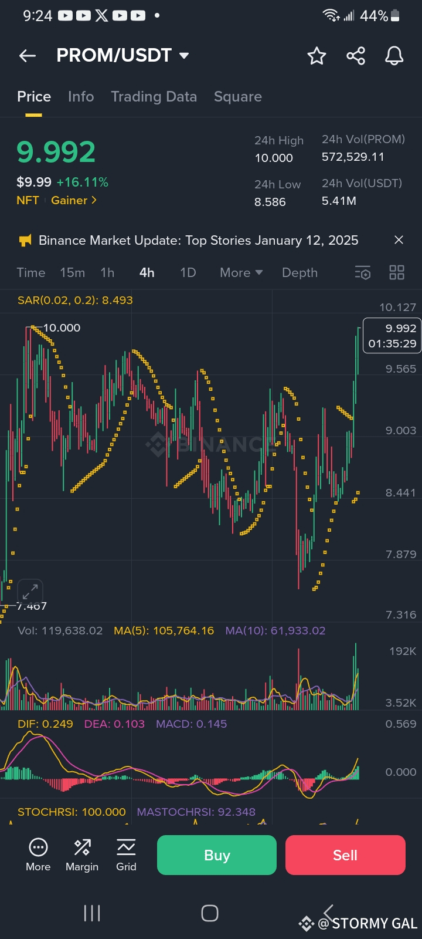
Task: Tap the NFT category tag
Action: [x=28, y=200]
